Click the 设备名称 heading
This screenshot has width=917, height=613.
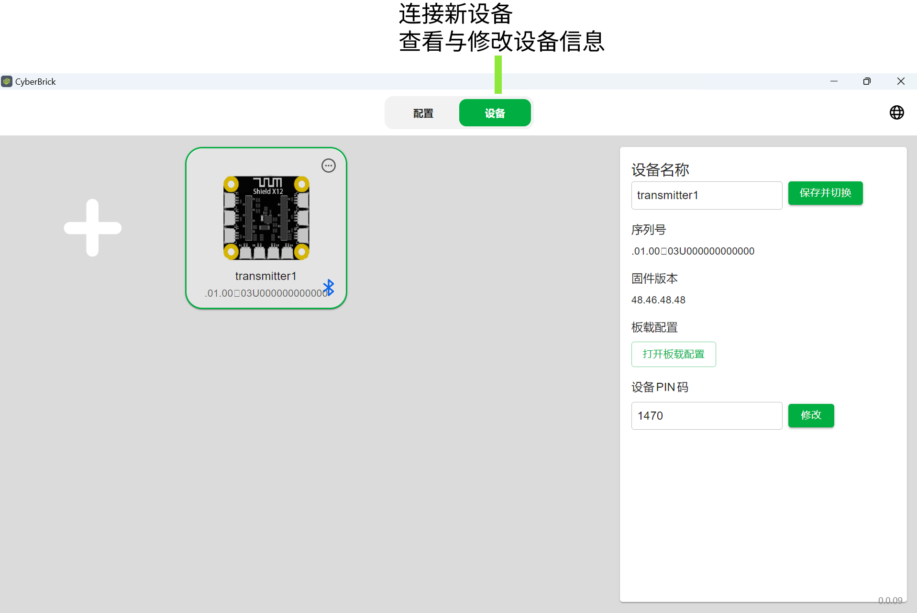(660, 170)
